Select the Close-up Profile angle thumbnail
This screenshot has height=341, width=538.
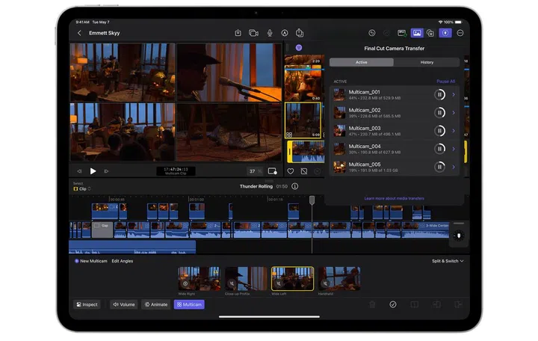pyautogui.click(x=246, y=279)
